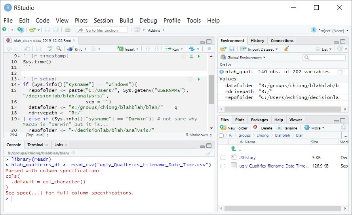Open the chiong breadcrumb folder link
352x215 pixels.
(263, 135)
